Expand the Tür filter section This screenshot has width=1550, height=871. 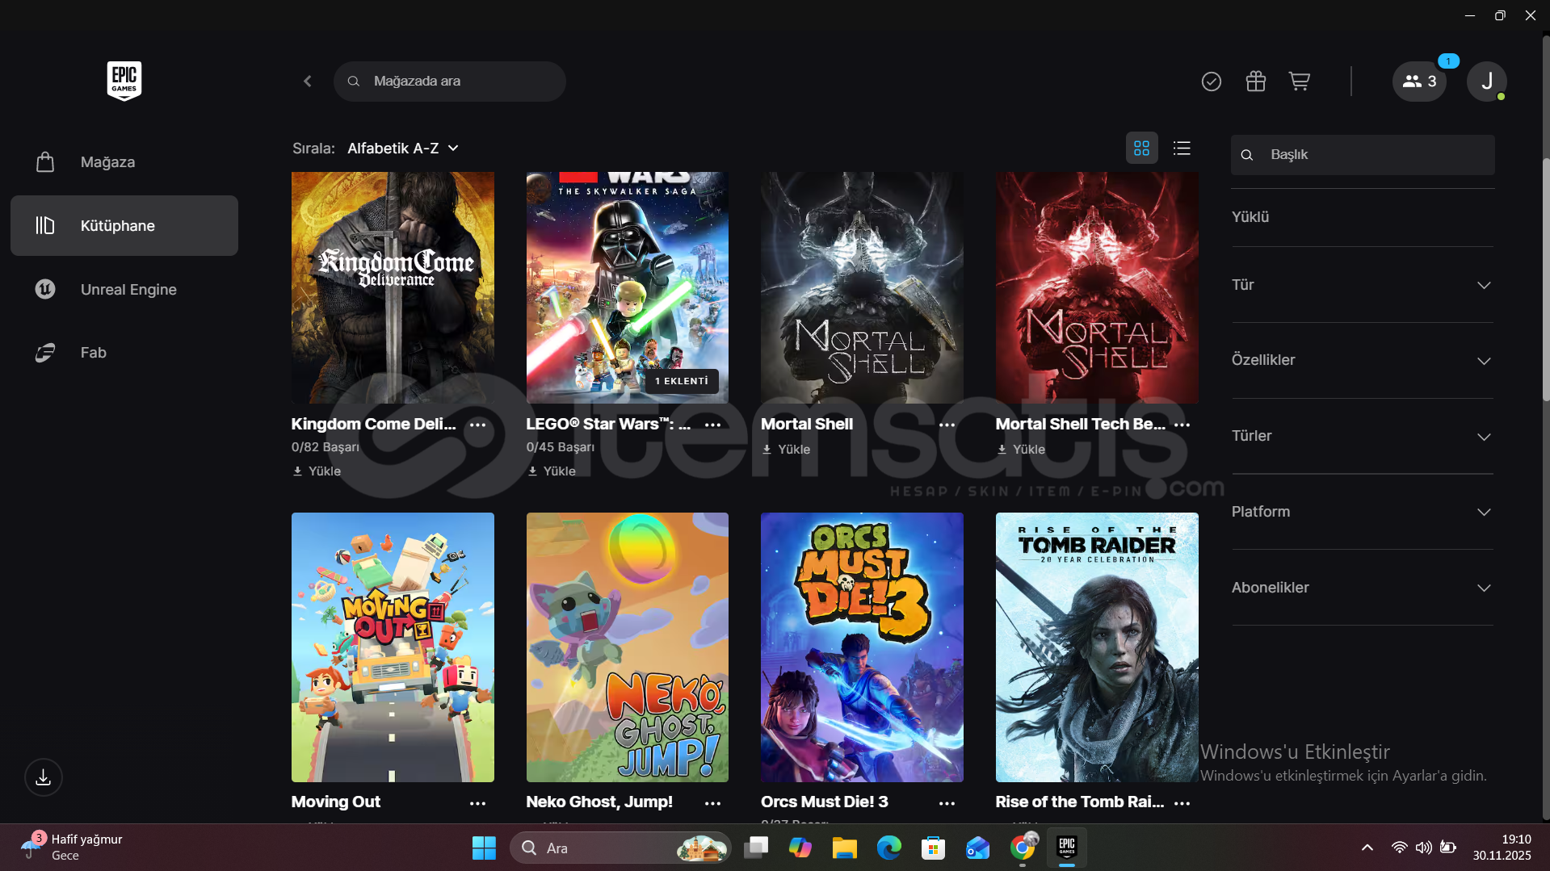(1362, 285)
